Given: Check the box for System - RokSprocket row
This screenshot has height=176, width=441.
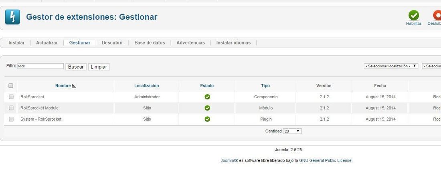Looking at the screenshot, I should (11, 119).
